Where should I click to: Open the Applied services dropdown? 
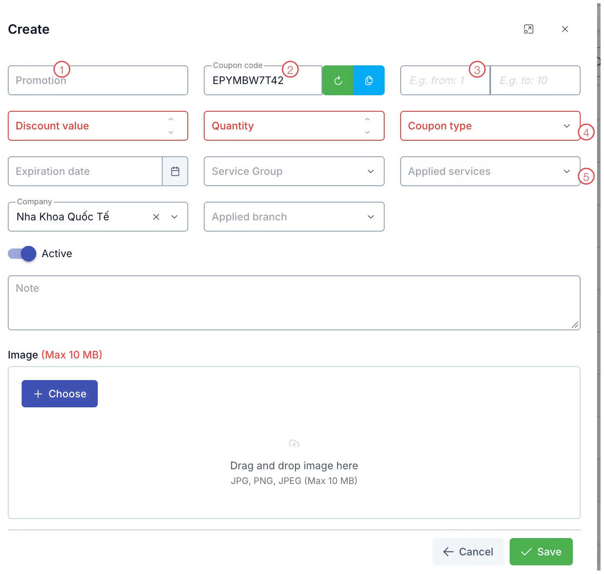490,171
